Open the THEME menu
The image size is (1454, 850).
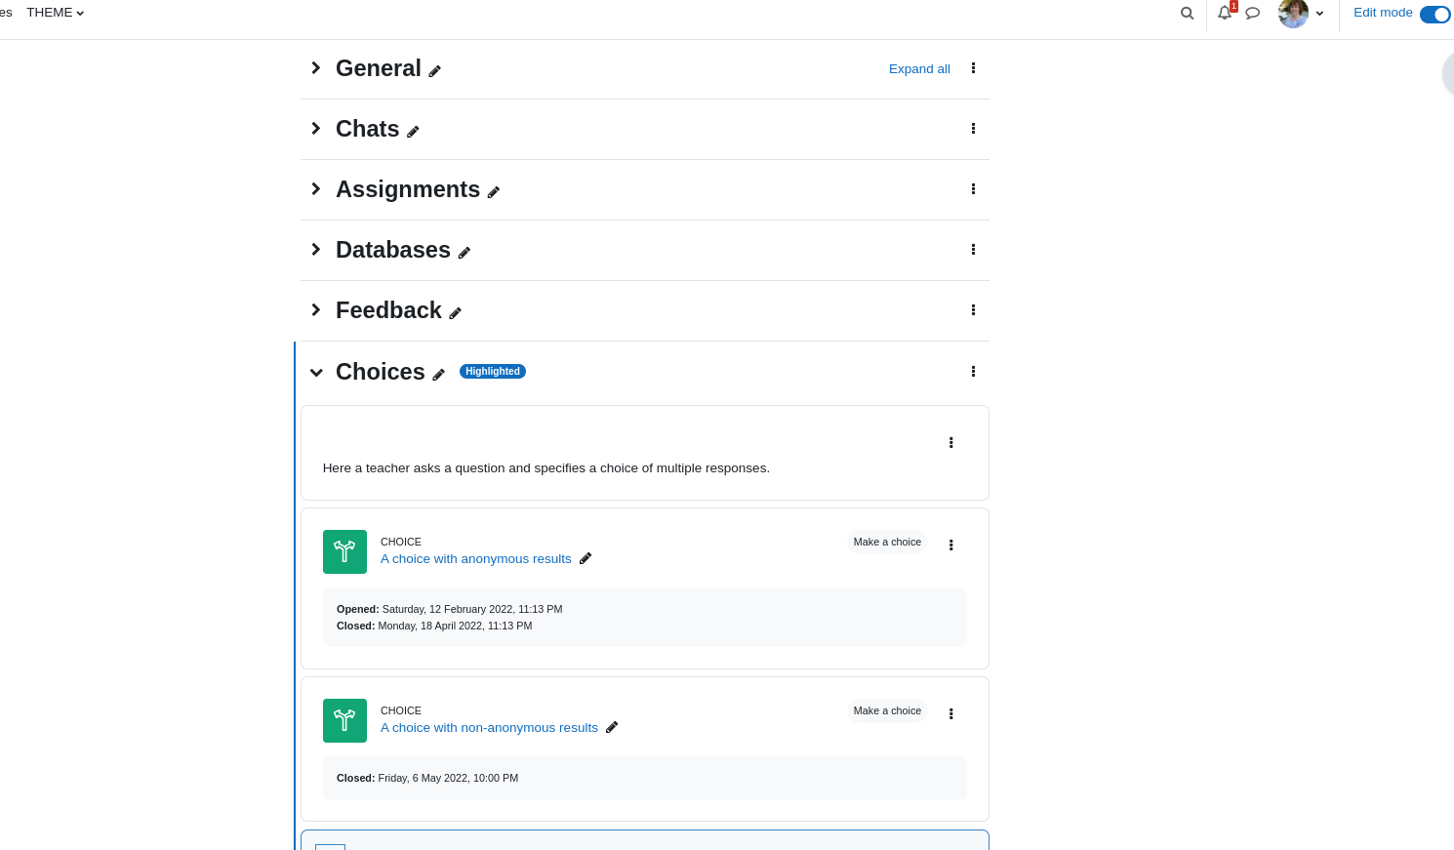coord(56,13)
